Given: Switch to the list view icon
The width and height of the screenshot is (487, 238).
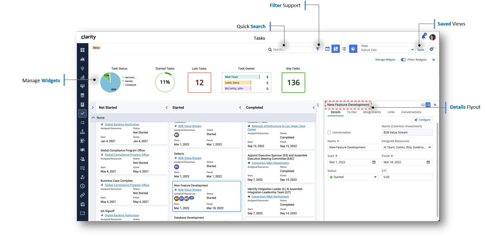Looking at the screenshot, I should click(x=344, y=49).
